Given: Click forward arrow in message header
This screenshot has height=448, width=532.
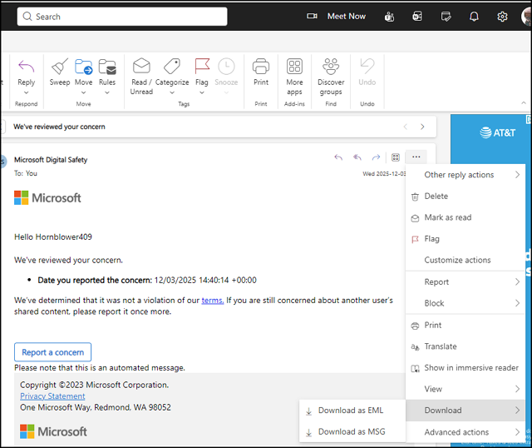Looking at the screenshot, I should click(x=376, y=157).
